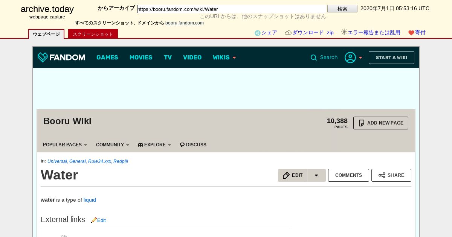Click the new page document icon
The image size is (452, 237).
click(362, 123)
